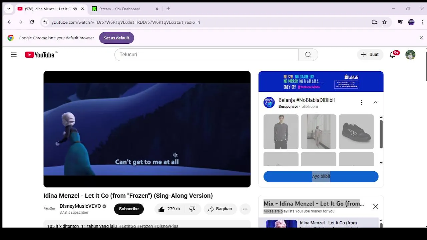Click the ad product list scrollbar thumb
This screenshot has width=427, height=240.
tap(381, 134)
